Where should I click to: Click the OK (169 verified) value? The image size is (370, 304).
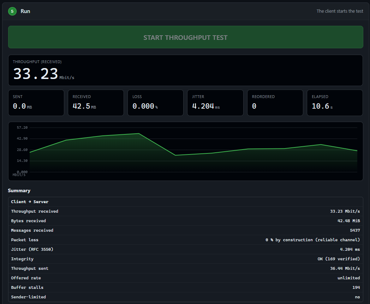pos(339,259)
